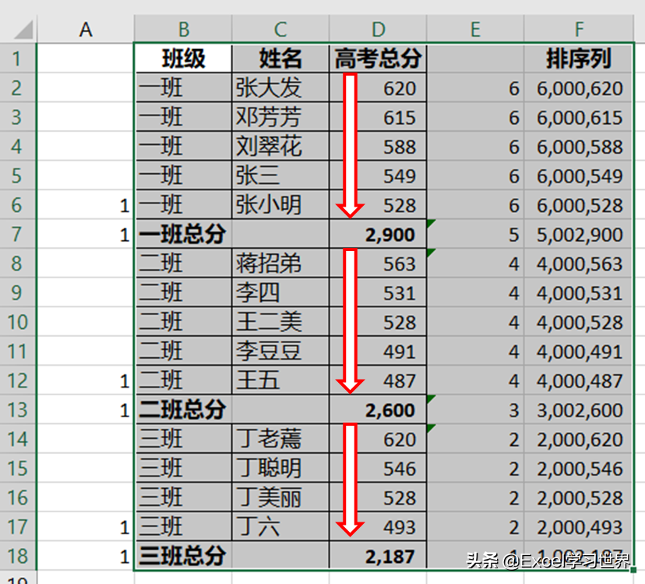The image size is (645, 584).
Task: Select column A header
Action: (86, 29)
